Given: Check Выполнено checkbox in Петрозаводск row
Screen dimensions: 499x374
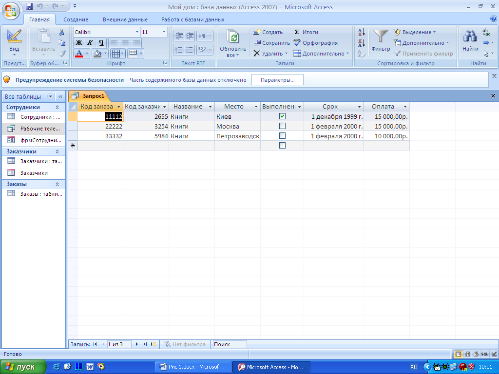Looking at the screenshot, I should [282, 136].
